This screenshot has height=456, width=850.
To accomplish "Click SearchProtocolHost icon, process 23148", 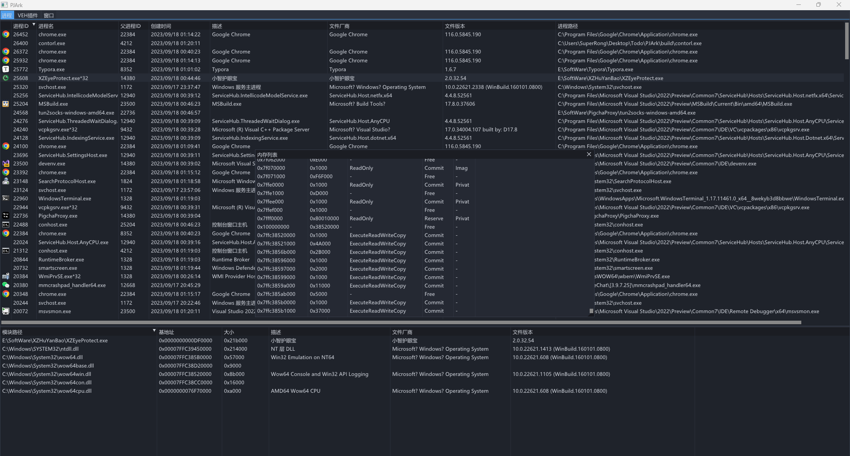I will point(6,181).
